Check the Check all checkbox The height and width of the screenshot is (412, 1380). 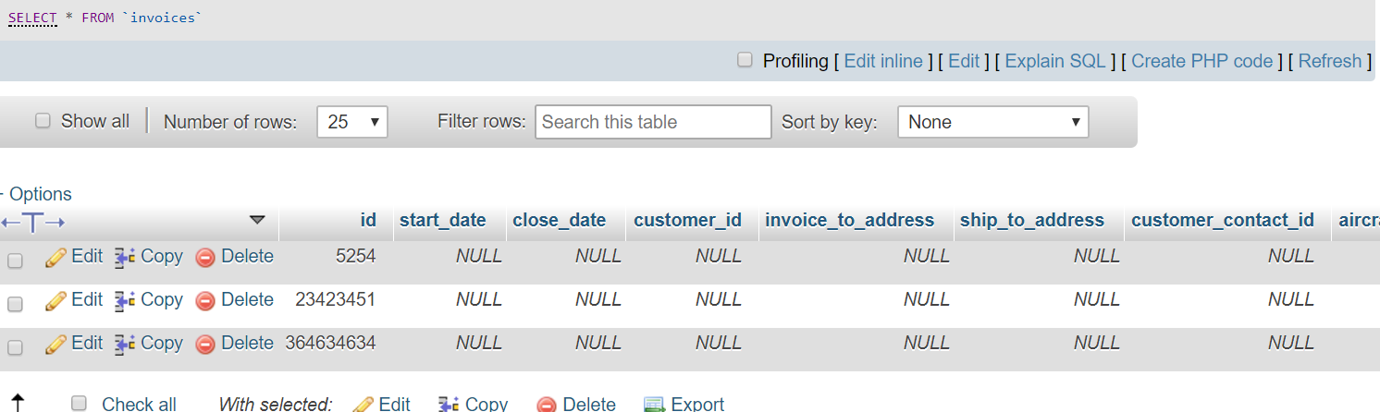80,404
